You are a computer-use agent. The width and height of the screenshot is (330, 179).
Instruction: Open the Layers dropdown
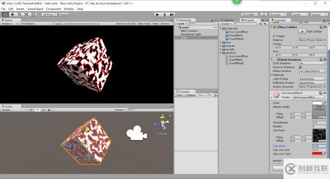(x=299, y=14)
